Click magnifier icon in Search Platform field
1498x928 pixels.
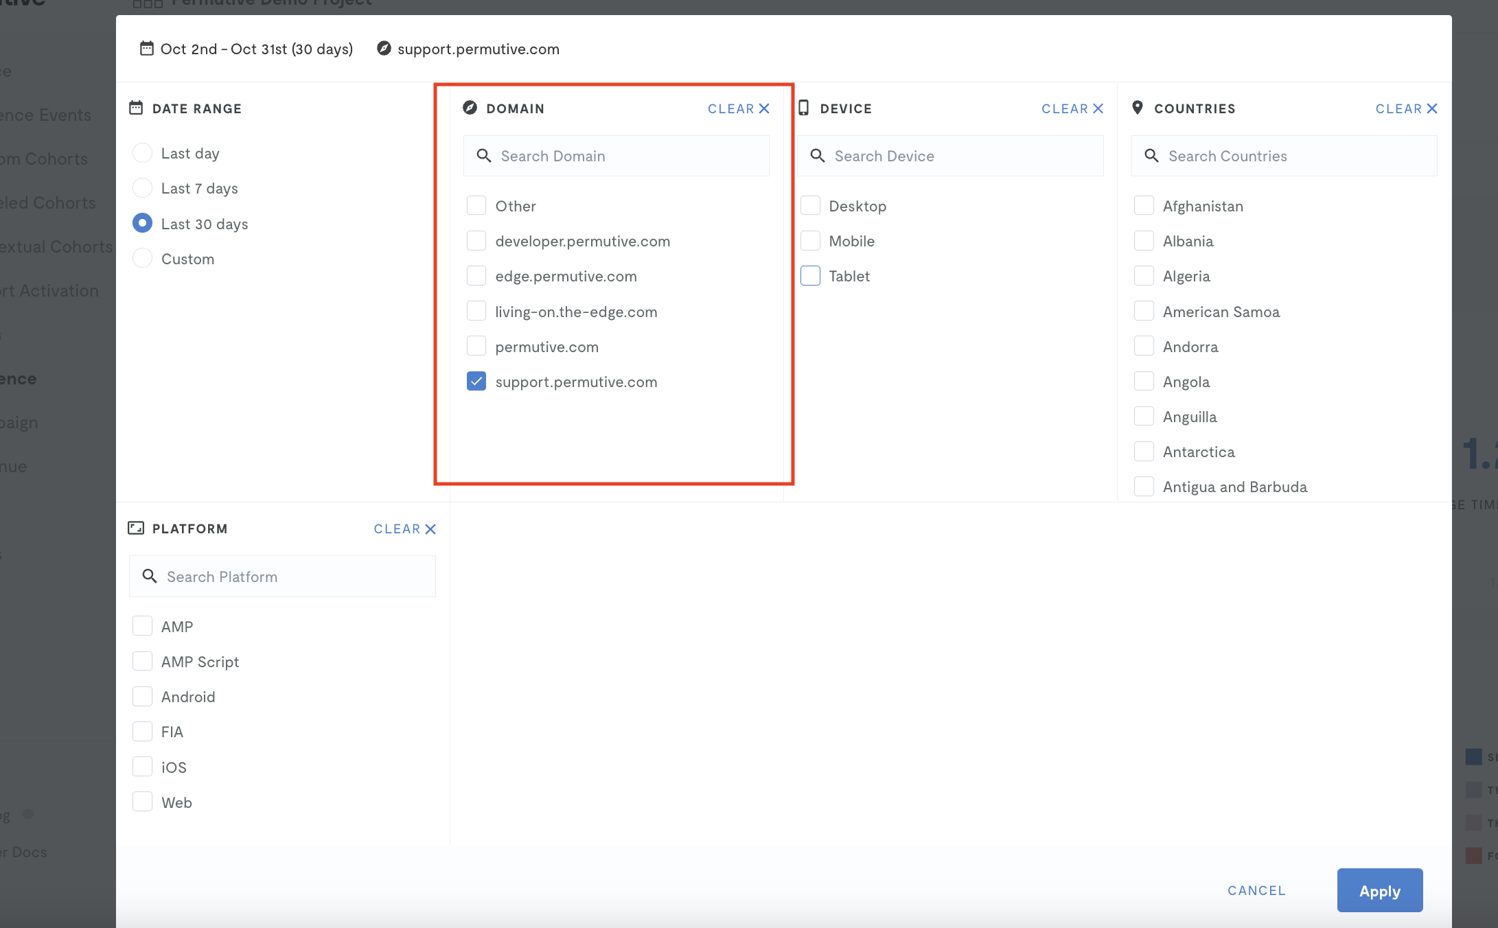[150, 576]
